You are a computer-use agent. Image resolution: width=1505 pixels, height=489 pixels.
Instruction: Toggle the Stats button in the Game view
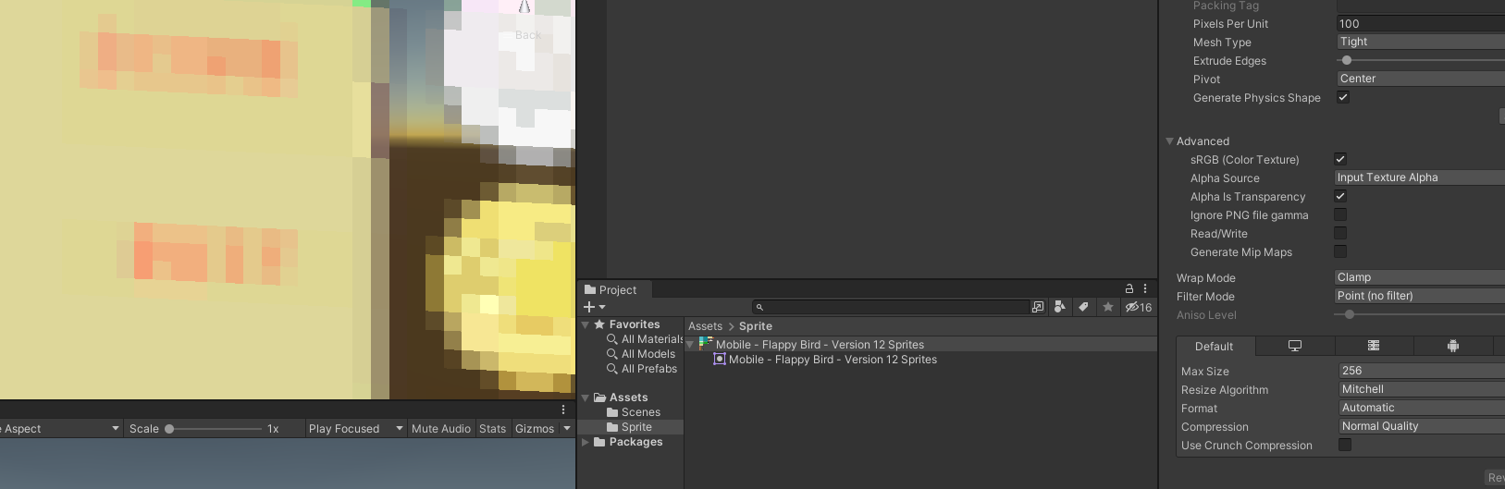point(492,429)
